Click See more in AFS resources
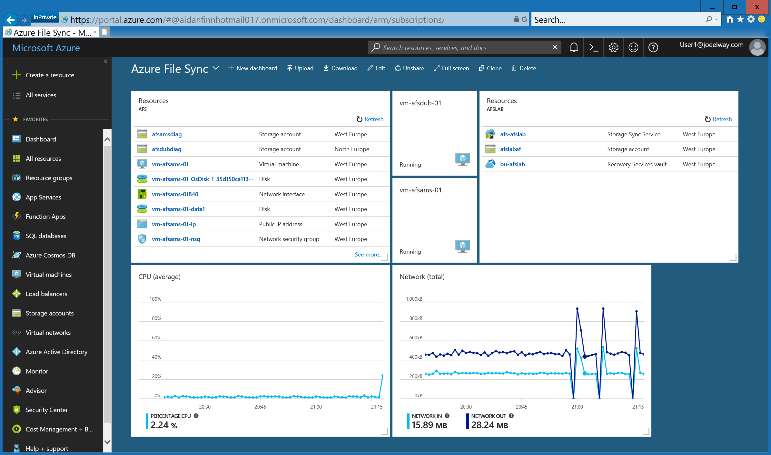Image resolution: width=771 pixels, height=455 pixels. click(369, 255)
